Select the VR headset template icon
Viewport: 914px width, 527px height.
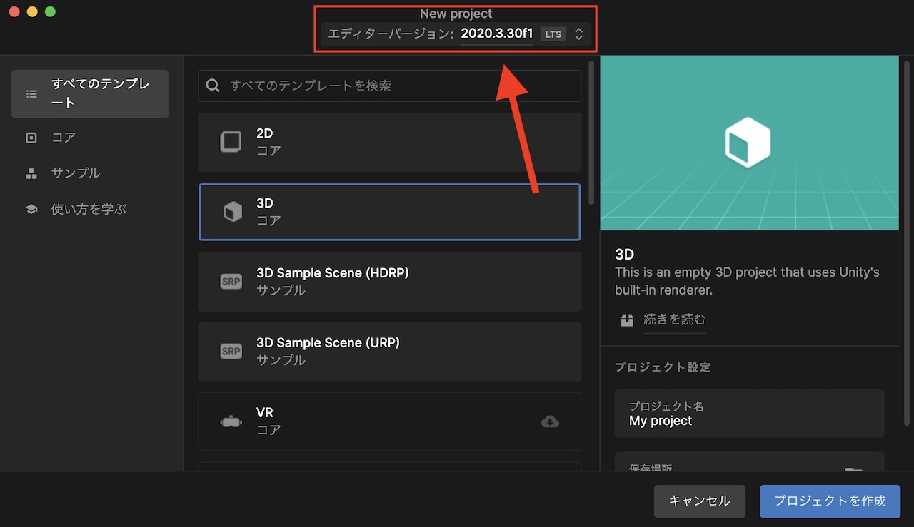(x=231, y=421)
